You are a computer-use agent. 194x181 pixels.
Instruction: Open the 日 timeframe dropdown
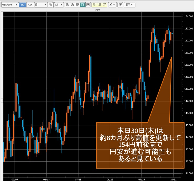pyautogui.click(x=41, y=5)
